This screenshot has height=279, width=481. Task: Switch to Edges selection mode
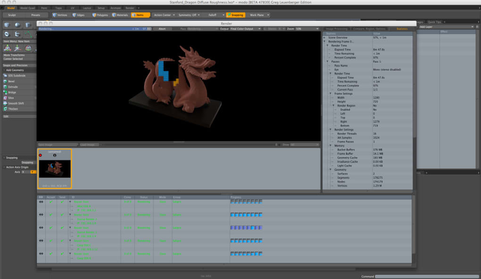pyautogui.click(x=79, y=15)
